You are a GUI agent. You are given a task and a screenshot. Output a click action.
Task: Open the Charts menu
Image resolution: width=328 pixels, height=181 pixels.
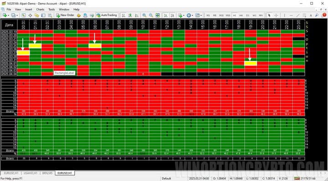click(x=40, y=10)
